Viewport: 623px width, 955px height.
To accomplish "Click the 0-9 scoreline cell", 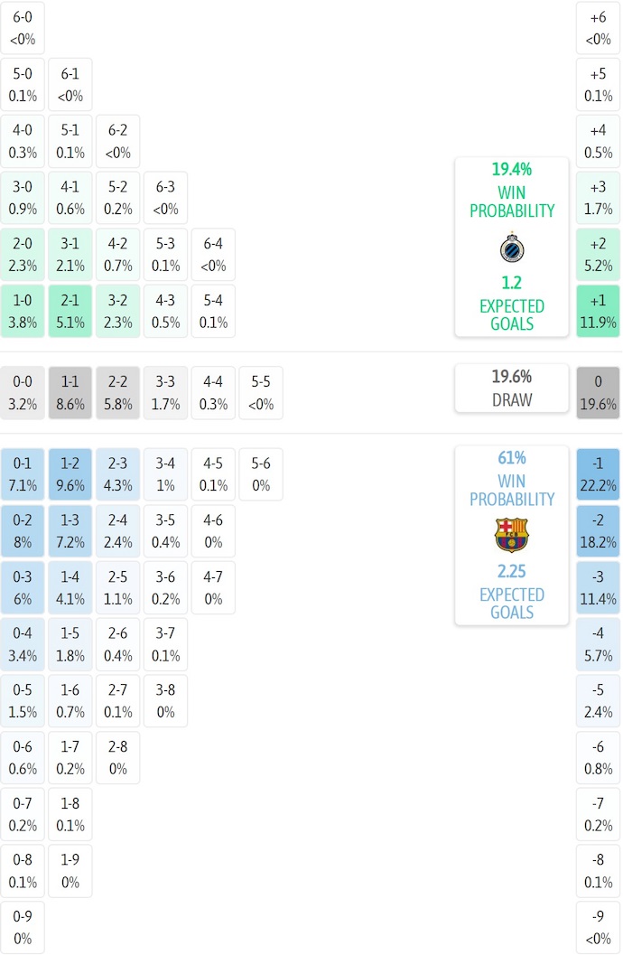I will coord(23,928).
